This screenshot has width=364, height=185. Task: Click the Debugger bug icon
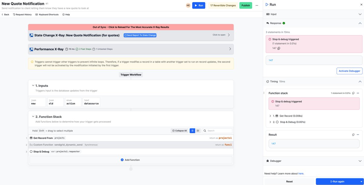point(268,161)
